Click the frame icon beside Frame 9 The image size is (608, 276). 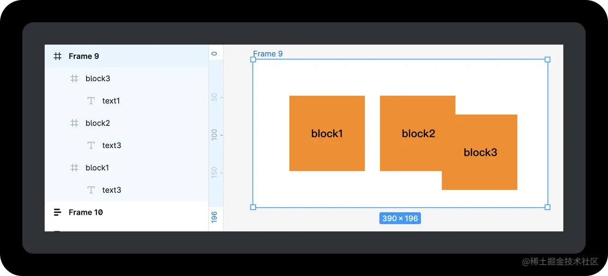57,56
